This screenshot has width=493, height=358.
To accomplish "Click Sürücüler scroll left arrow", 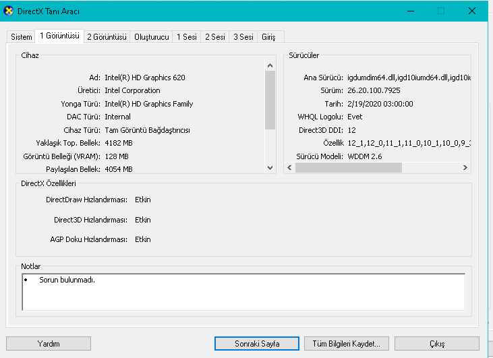I will pyautogui.click(x=289, y=167).
